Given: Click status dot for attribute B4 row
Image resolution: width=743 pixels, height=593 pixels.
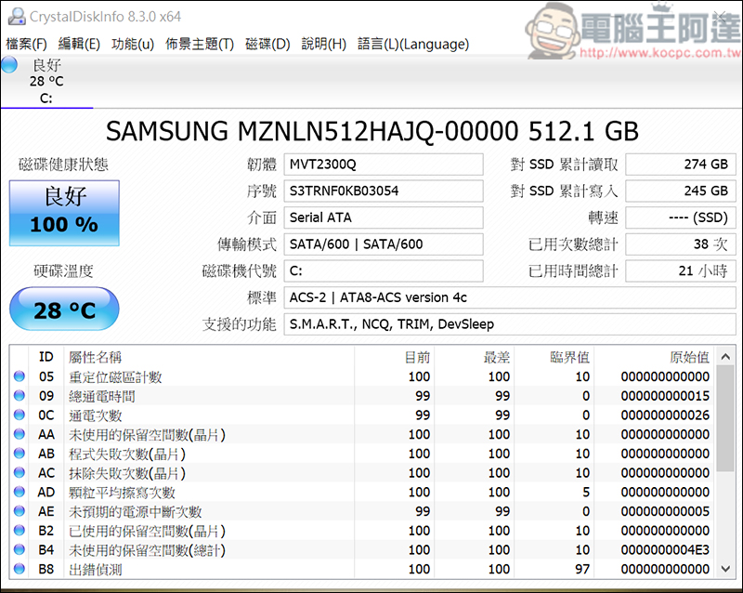Looking at the screenshot, I should point(20,550).
